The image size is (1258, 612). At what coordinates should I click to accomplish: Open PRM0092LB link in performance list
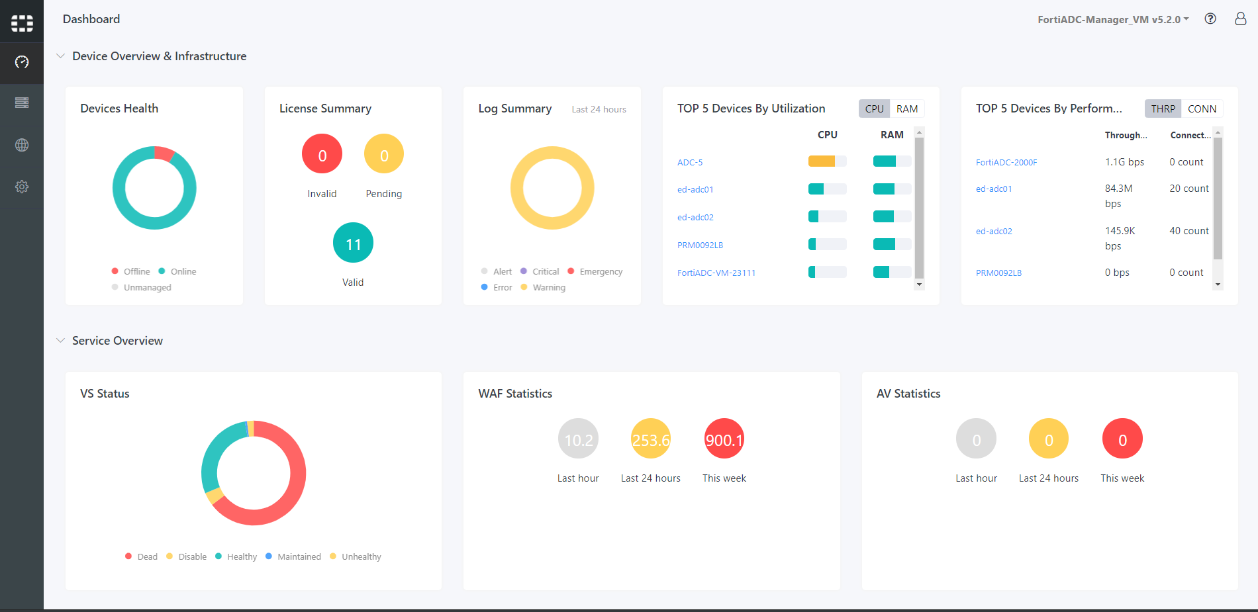[x=998, y=273]
